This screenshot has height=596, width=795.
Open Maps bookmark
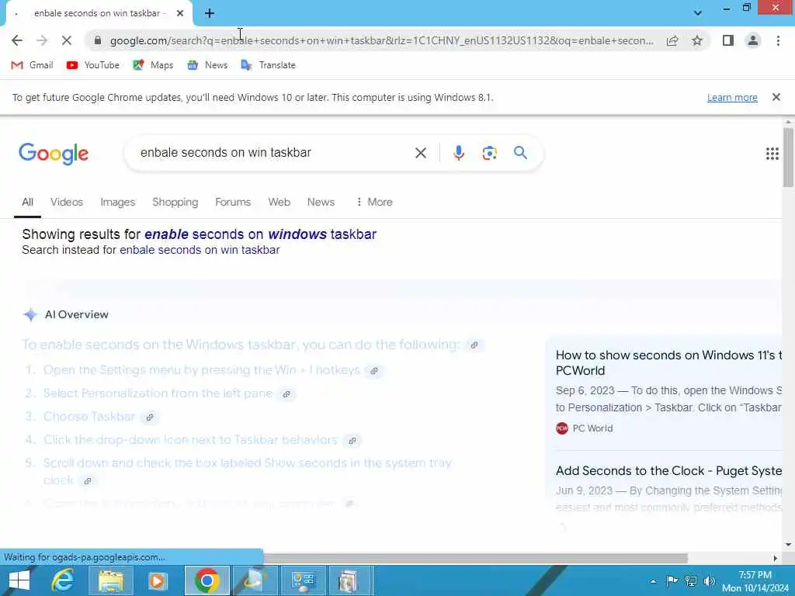click(153, 65)
